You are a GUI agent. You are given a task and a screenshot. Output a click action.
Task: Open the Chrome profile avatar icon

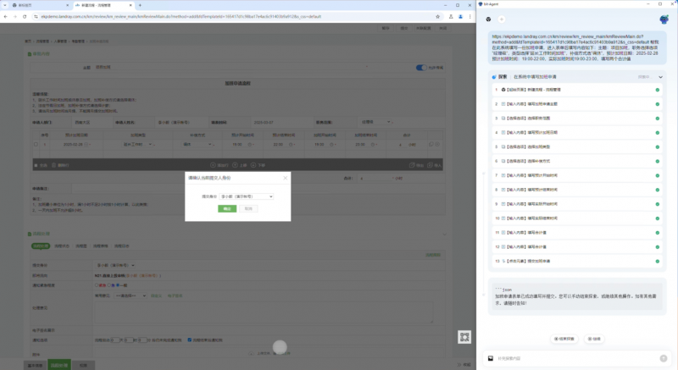point(460,16)
